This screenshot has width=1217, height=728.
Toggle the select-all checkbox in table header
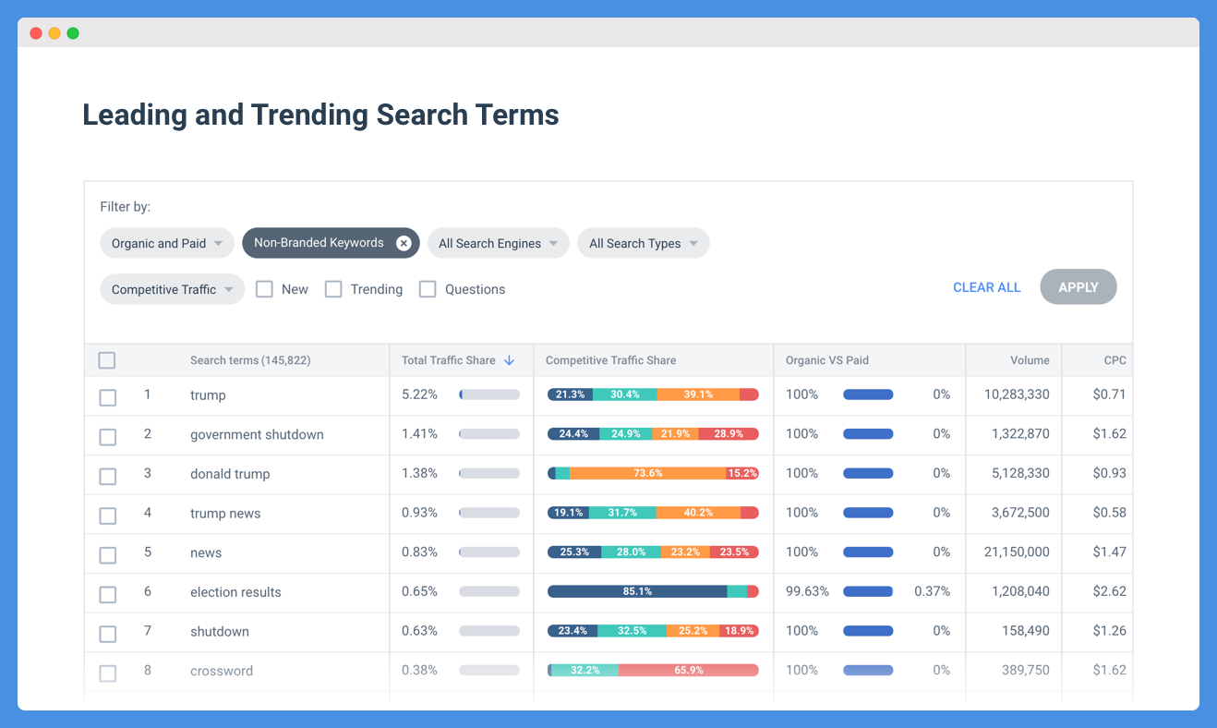click(x=107, y=360)
